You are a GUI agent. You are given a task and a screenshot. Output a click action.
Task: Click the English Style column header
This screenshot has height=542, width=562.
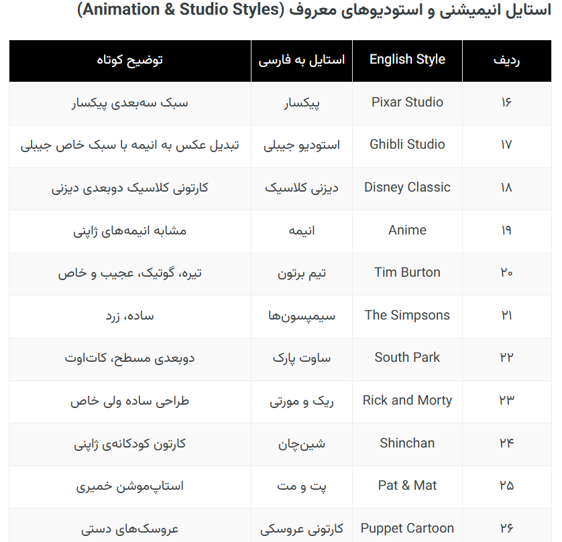(407, 60)
